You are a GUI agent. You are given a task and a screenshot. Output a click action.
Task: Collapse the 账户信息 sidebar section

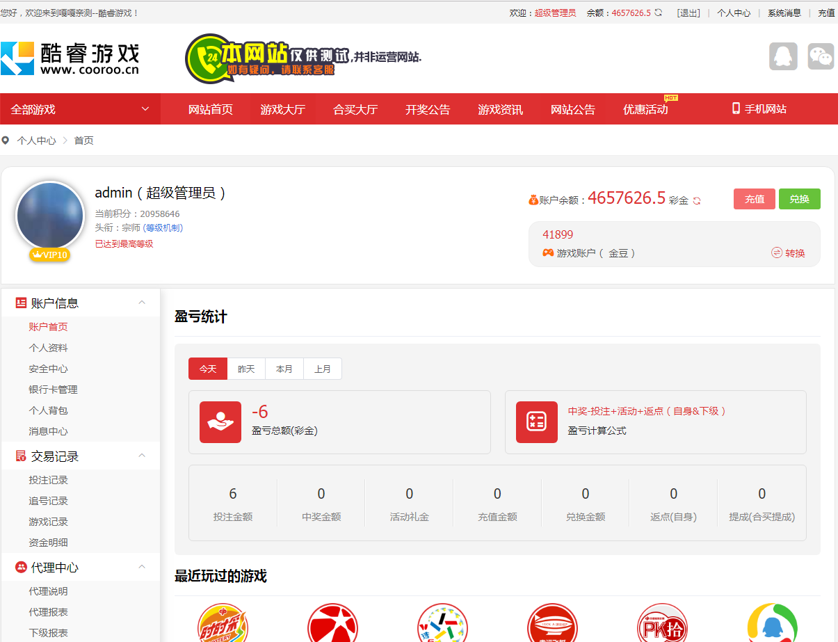click(142, 303)
